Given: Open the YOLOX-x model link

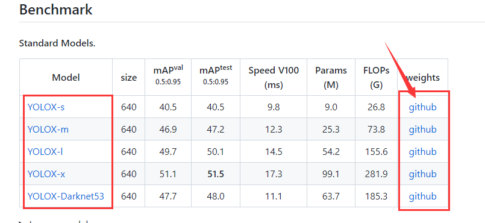Looking at the screenshot, I should point(46,174).
